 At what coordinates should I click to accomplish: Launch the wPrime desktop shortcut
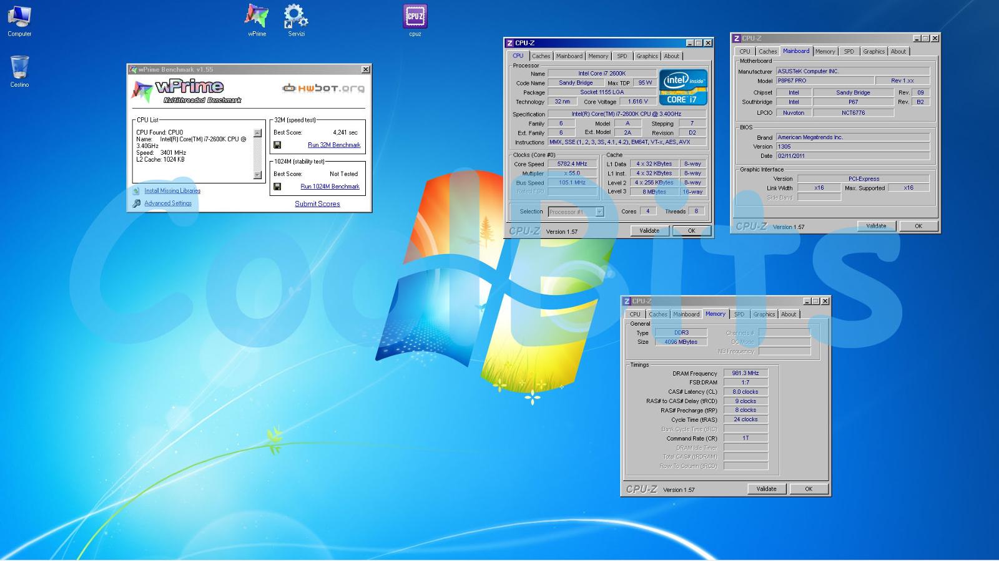point(257,21)
